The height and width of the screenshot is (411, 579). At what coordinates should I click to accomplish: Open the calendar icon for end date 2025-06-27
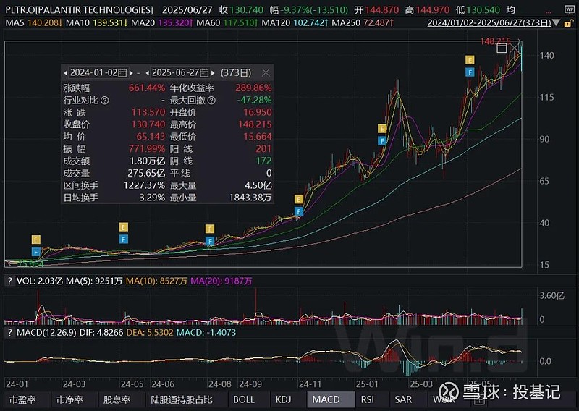click(204, 73)
